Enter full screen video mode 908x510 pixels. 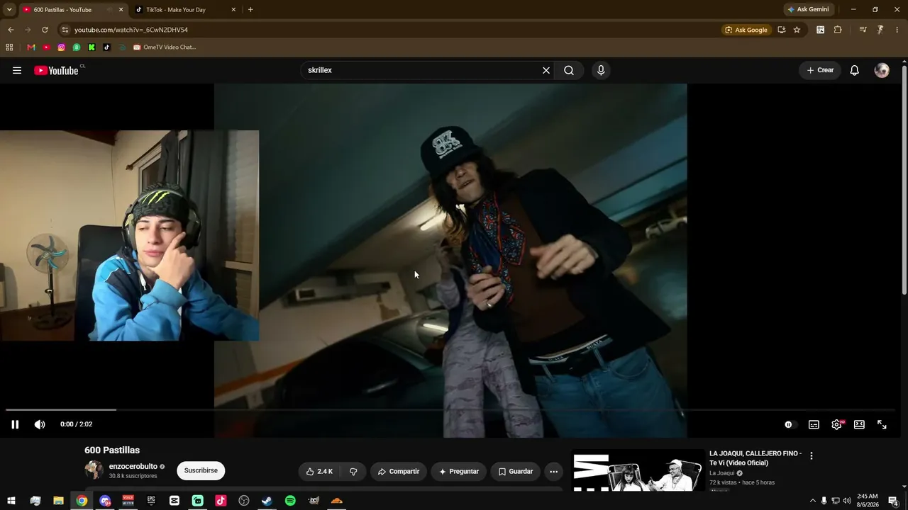pyautogui.click(x=882, y=424)
